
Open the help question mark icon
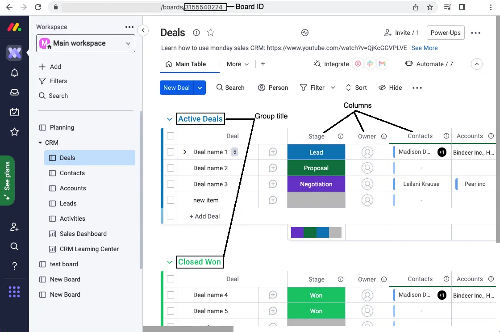[x=14, y=266]
